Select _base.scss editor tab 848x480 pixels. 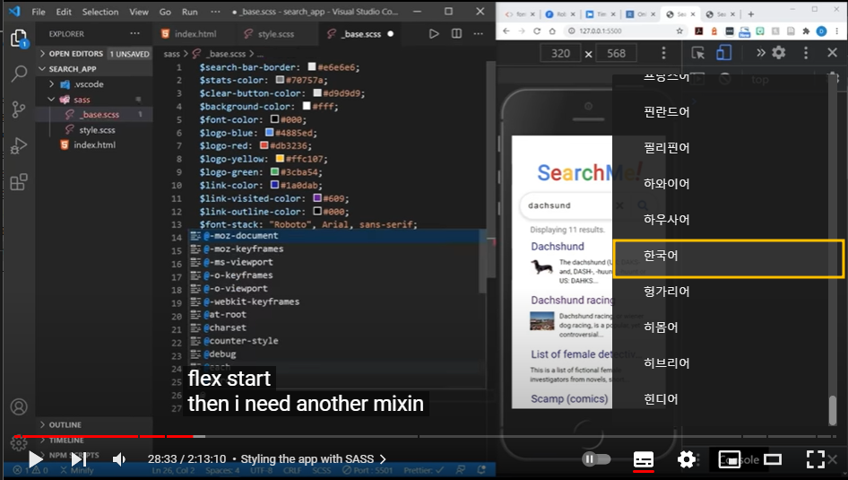click(x=360, y=33)
